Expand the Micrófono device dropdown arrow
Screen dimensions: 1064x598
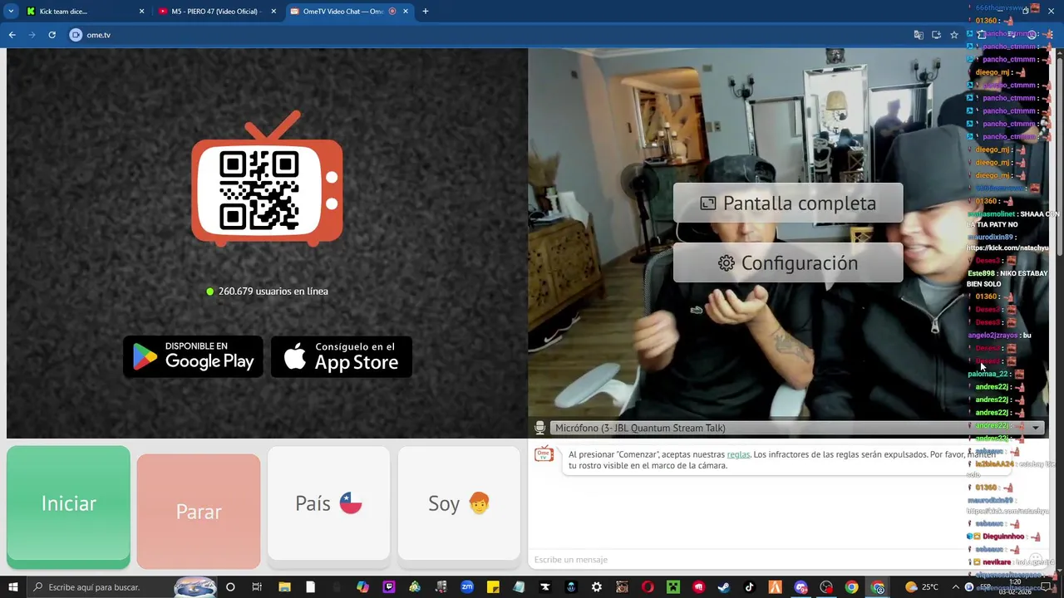[x=1036, y=428]
